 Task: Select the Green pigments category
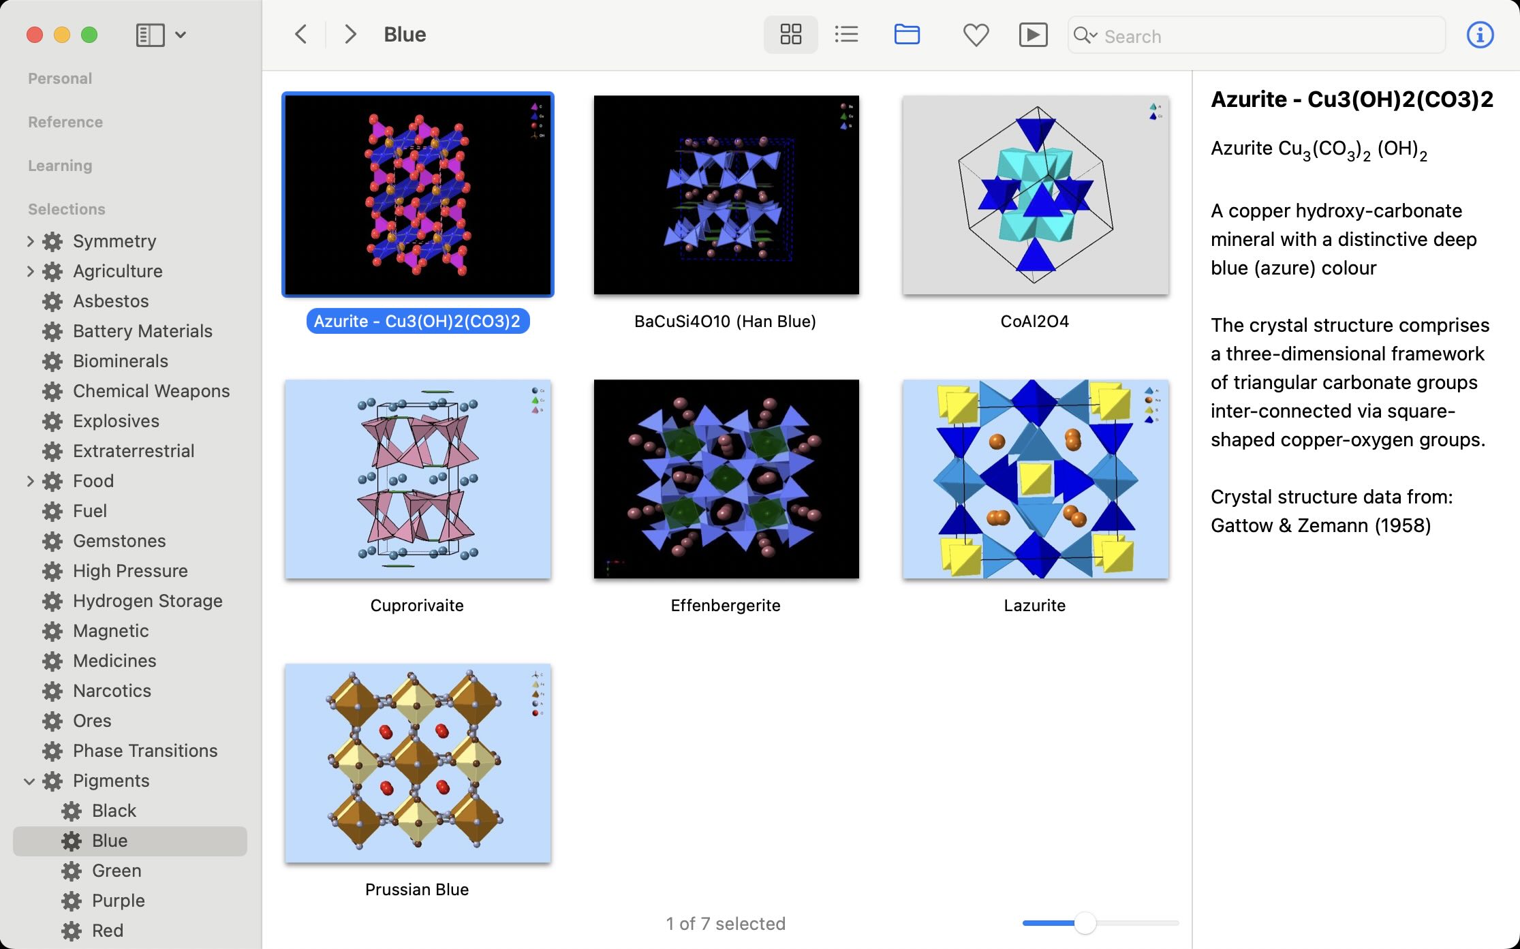117,871
